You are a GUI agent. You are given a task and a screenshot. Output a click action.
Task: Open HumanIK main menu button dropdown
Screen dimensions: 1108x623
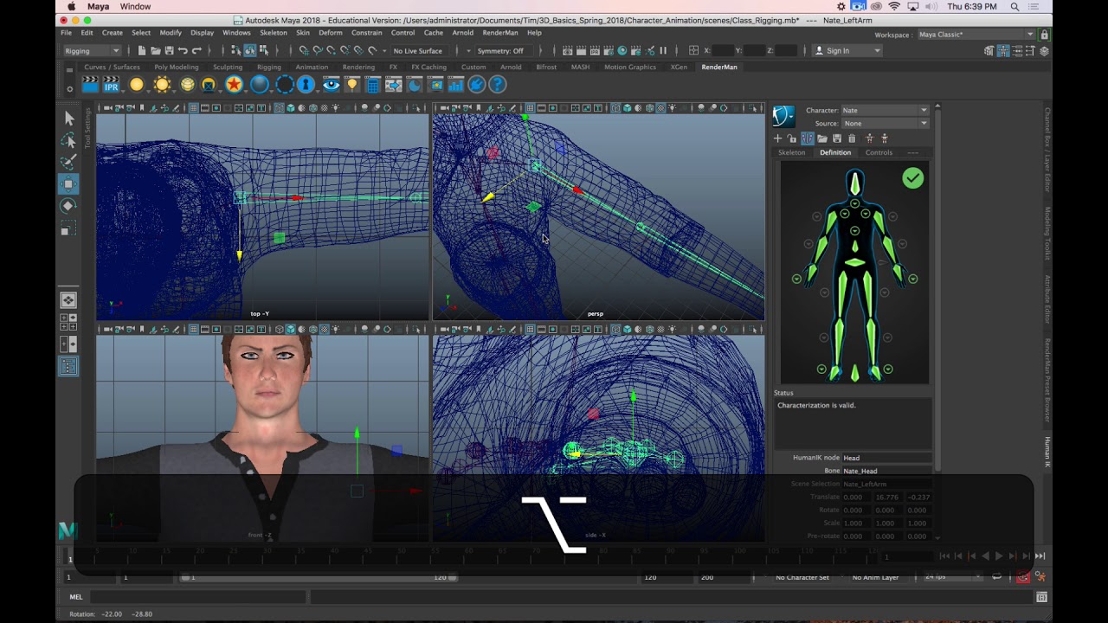click(783, 116)
